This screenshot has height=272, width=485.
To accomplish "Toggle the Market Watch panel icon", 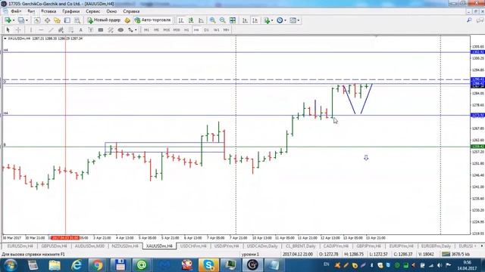I will tap(37, 20).
